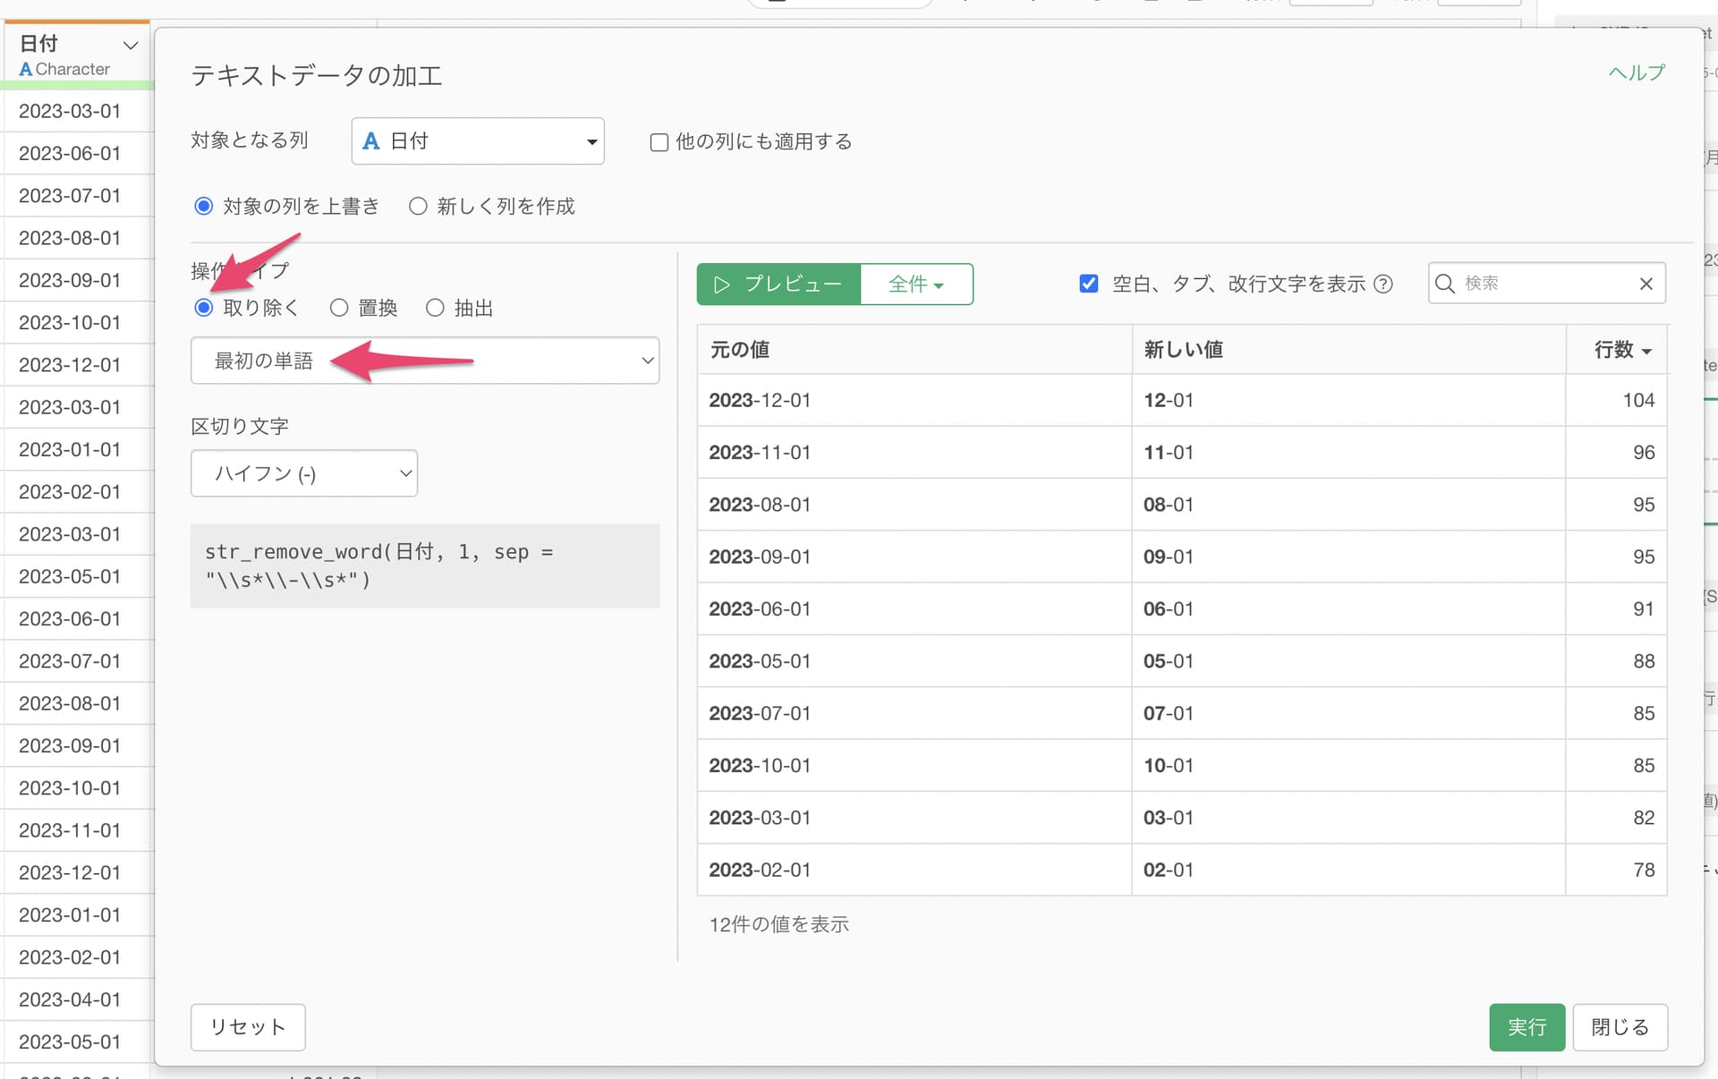Viewport: 1718px width, 1079px height.
Task: Click the 元の値 column header
Action: [x=914, y=350]
